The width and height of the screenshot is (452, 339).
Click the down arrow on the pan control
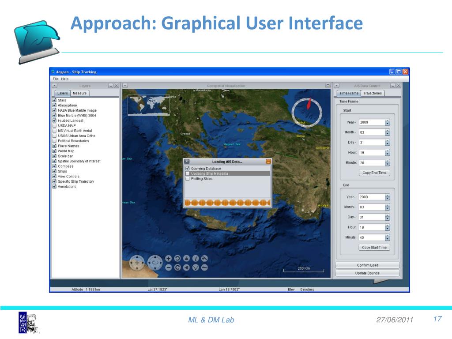pyautogui.click(x=137, y=269)
